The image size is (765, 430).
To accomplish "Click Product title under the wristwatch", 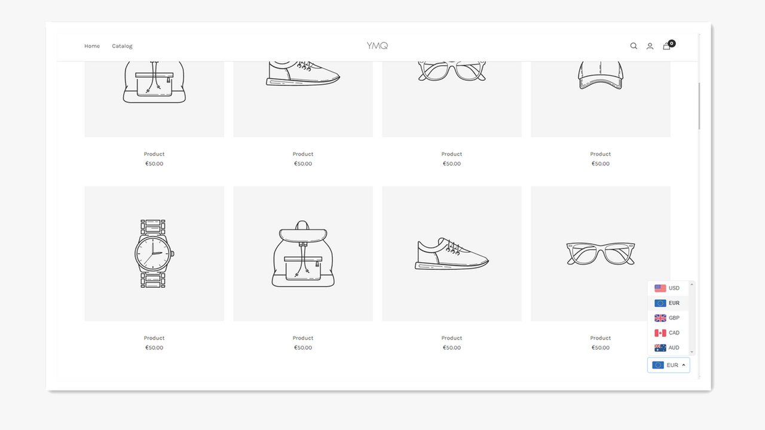I will (154, 338).
